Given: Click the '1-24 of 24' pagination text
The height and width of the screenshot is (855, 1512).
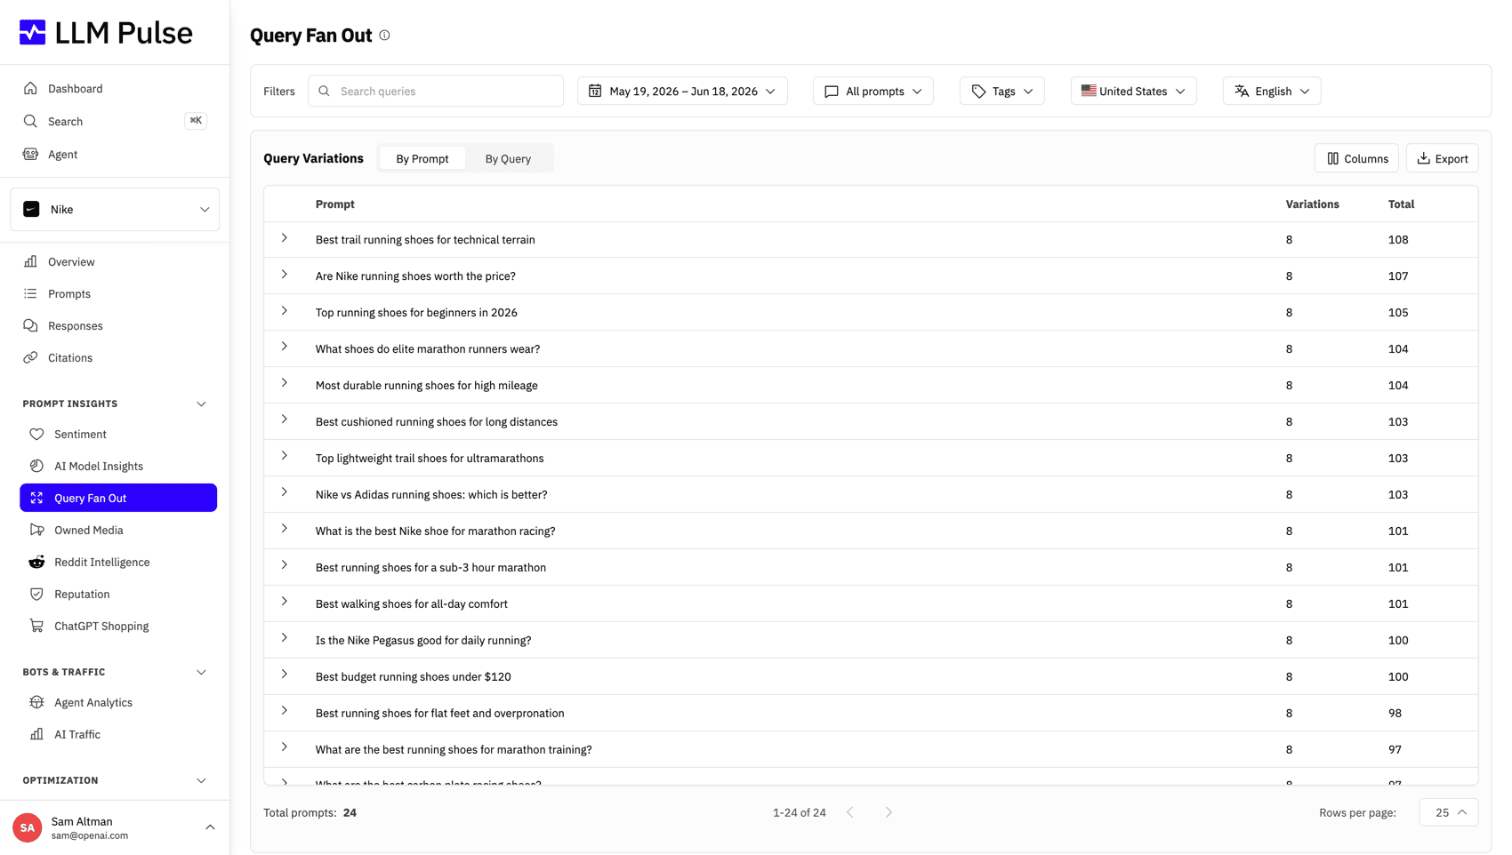Looking at the screenshot, I should click(x=800, y=812).
